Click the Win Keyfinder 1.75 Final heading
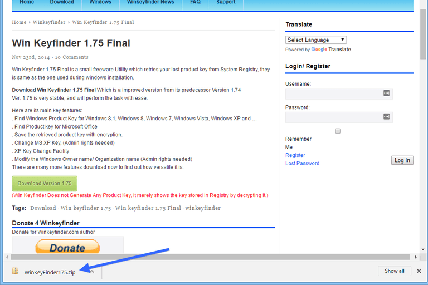 71,43
